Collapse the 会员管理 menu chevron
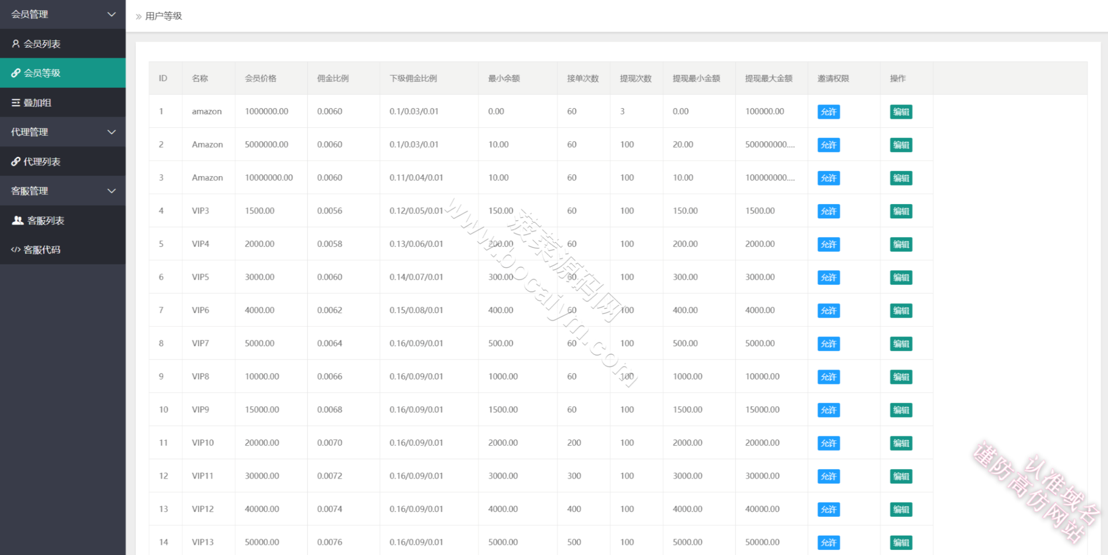1108x555 pixels. click(x=112, y=14)
